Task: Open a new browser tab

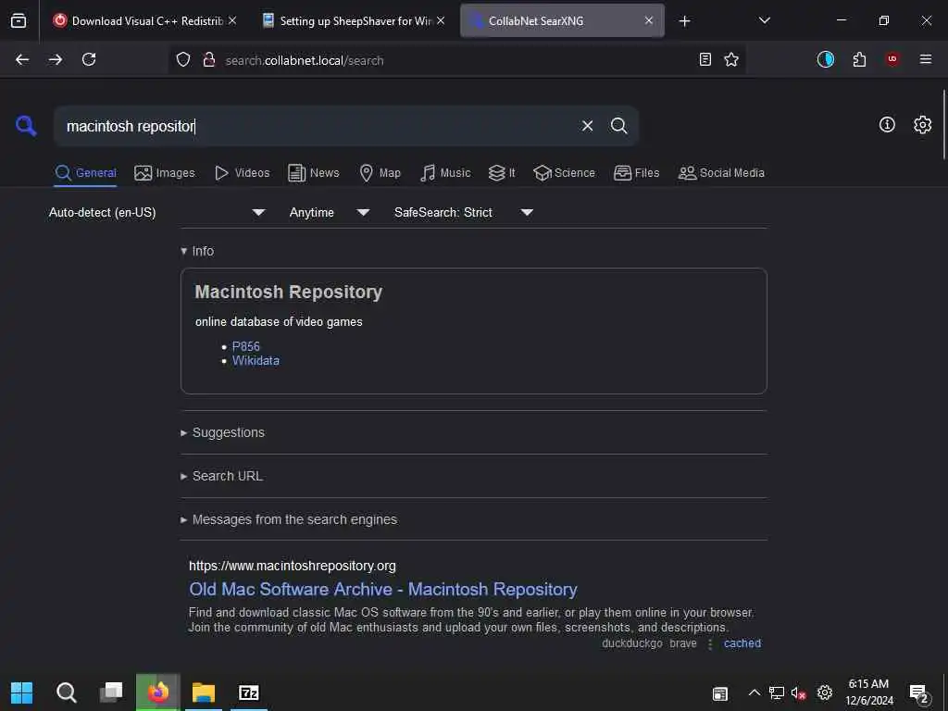Action: [x=684, y=21]
